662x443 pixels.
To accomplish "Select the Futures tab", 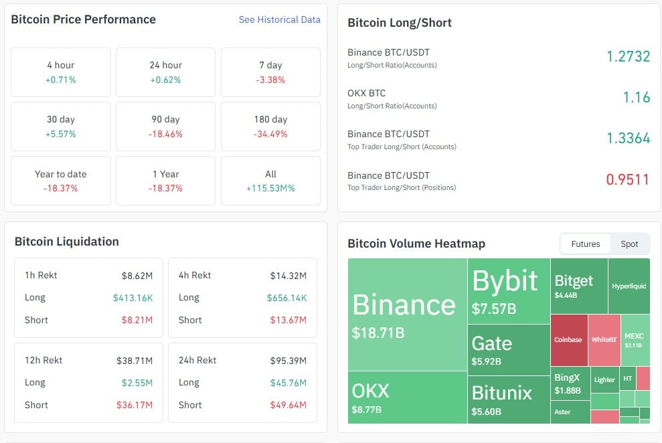I will pos(585,244).
